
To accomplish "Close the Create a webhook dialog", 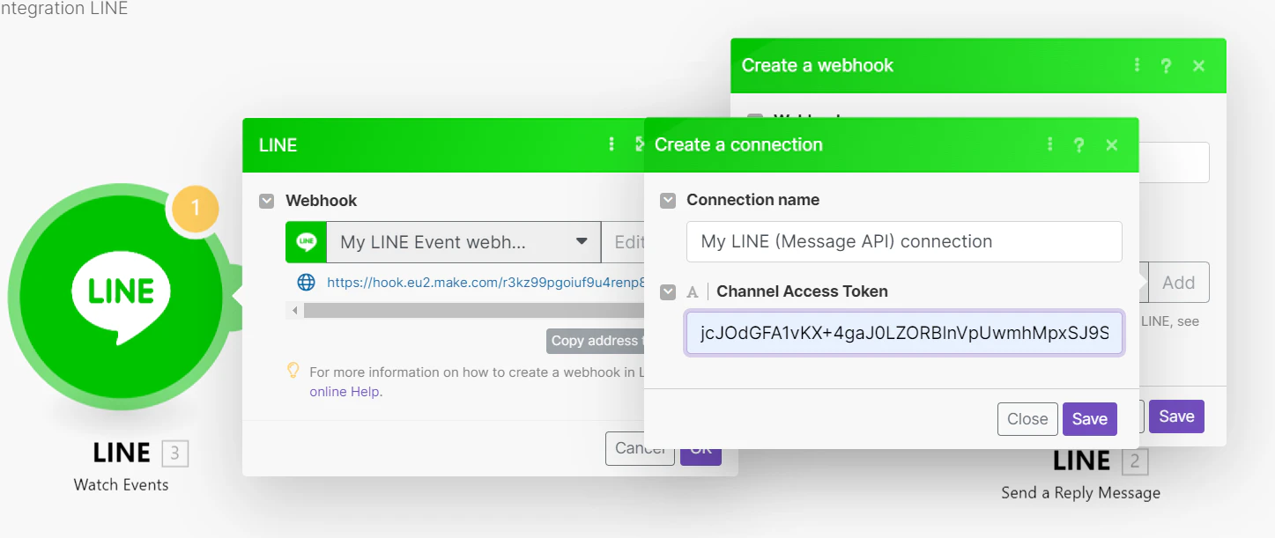I will (x=1198, y=66).
